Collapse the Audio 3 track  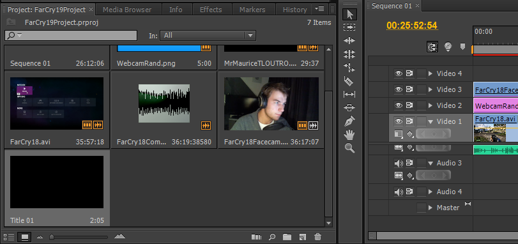point(430,163)
